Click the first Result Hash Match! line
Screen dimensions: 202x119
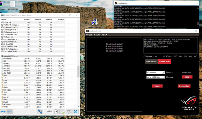point(114,44)
